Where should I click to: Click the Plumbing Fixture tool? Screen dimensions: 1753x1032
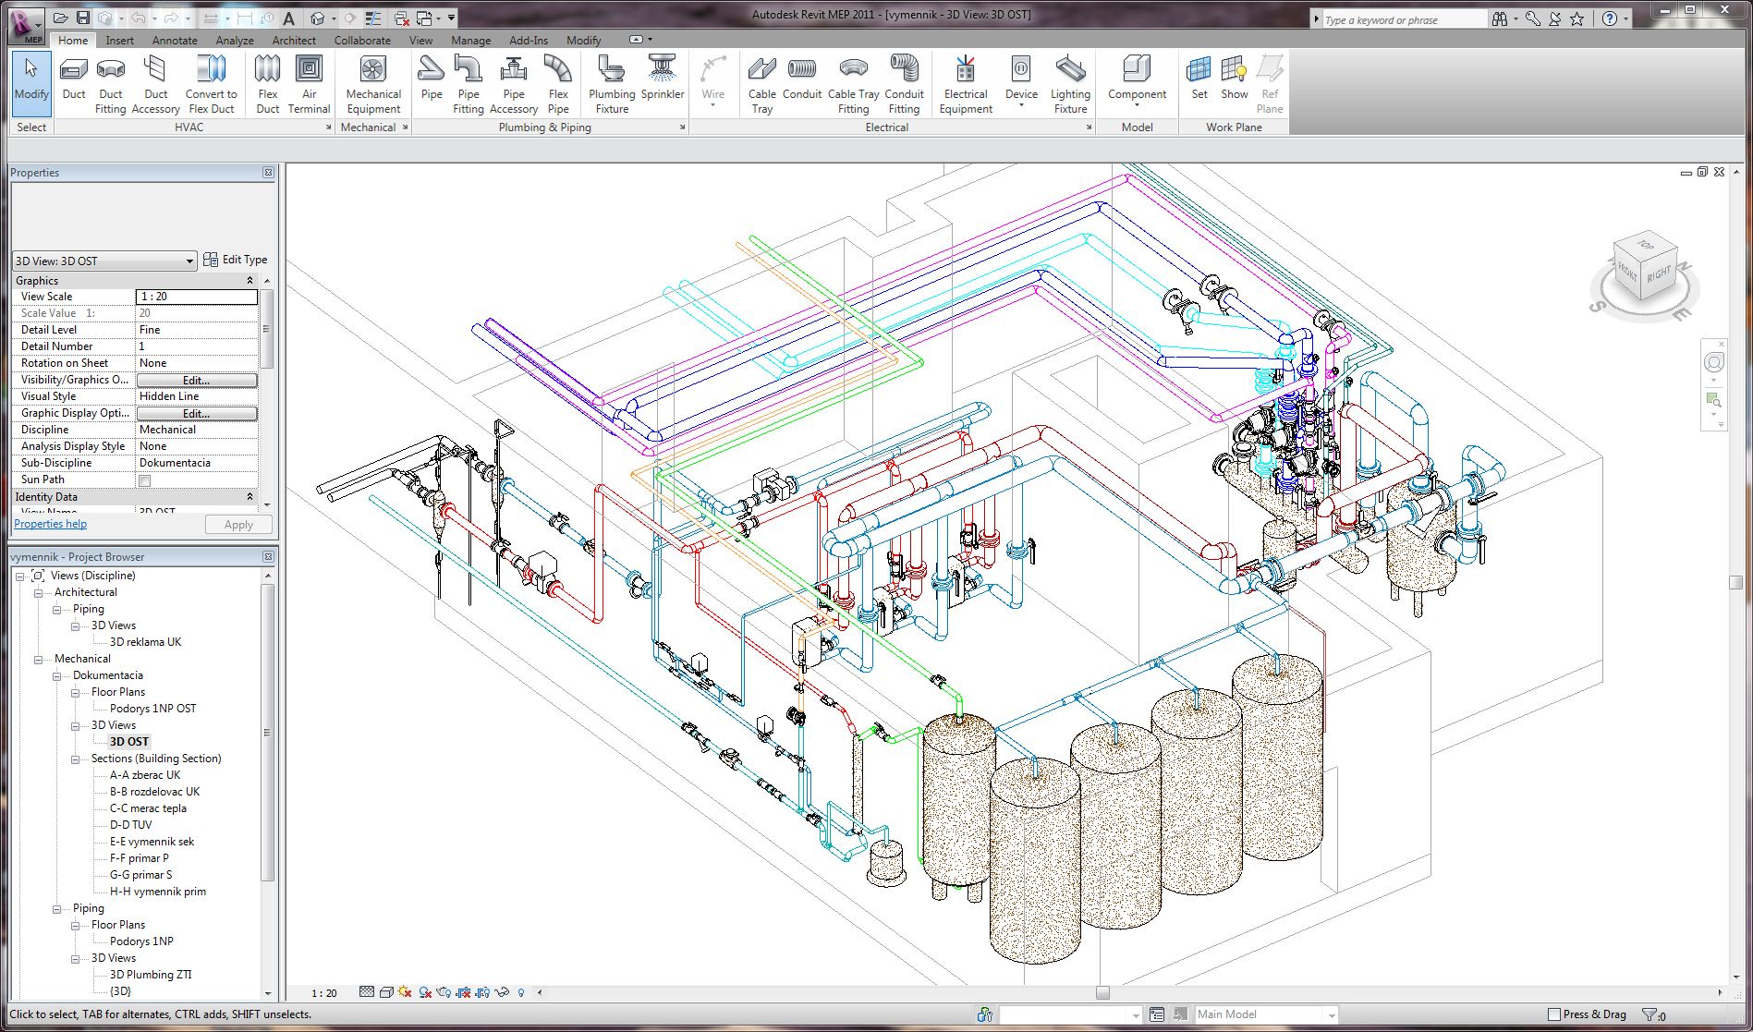point(611,82)
